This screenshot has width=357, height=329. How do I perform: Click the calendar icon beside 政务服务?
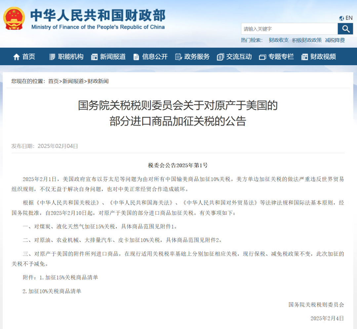[178, 56]
